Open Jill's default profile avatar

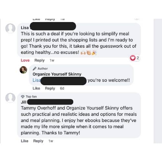coord(10,98)
